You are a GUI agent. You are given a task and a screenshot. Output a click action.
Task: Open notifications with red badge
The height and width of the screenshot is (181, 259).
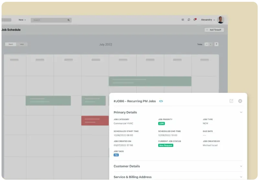click(195, 20)
